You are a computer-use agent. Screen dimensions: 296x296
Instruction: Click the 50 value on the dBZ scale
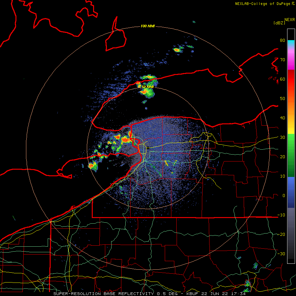283,99
